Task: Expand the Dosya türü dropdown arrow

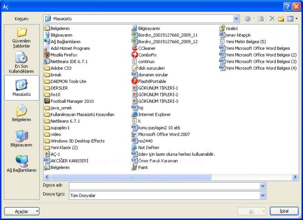Action: click(262, 196)
